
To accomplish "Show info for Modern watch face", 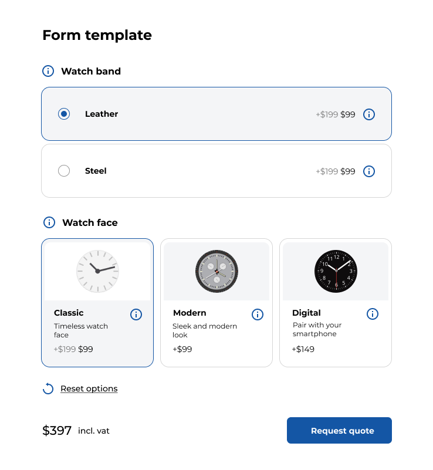I will point(258,315).
